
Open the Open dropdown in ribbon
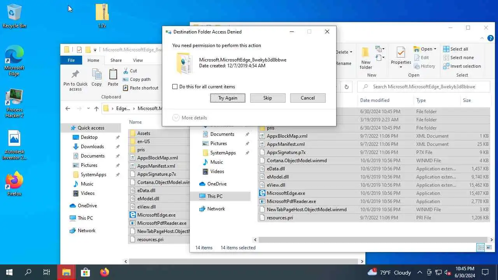(425, 49)
